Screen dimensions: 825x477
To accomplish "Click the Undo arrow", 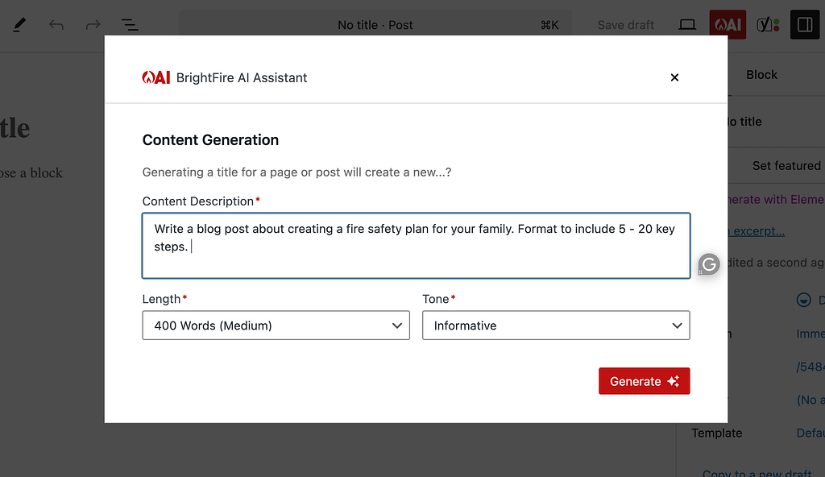I will pos(56,25).
